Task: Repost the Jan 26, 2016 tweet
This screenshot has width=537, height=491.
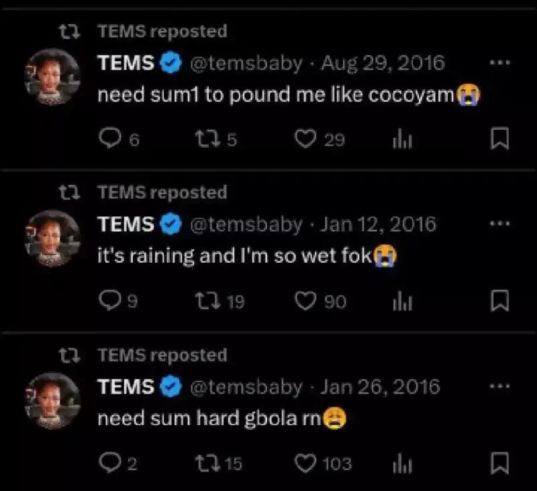Action: pos(203,463)
